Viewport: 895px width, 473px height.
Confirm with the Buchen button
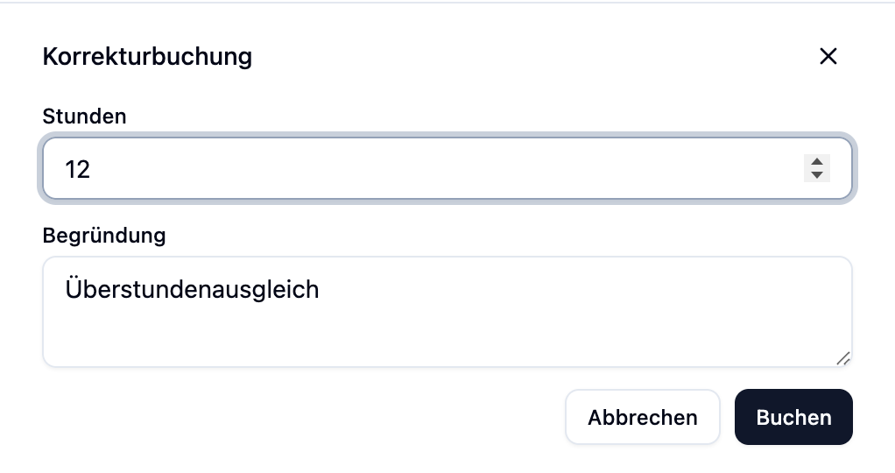[x=793, y=417]
